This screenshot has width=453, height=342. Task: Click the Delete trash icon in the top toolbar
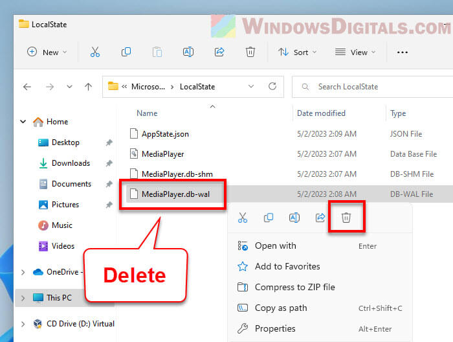[250, 52]
